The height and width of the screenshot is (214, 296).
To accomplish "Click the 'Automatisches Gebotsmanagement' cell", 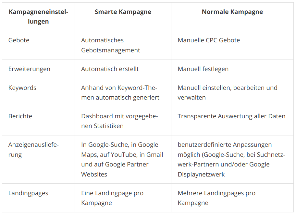I will point(110,45).
